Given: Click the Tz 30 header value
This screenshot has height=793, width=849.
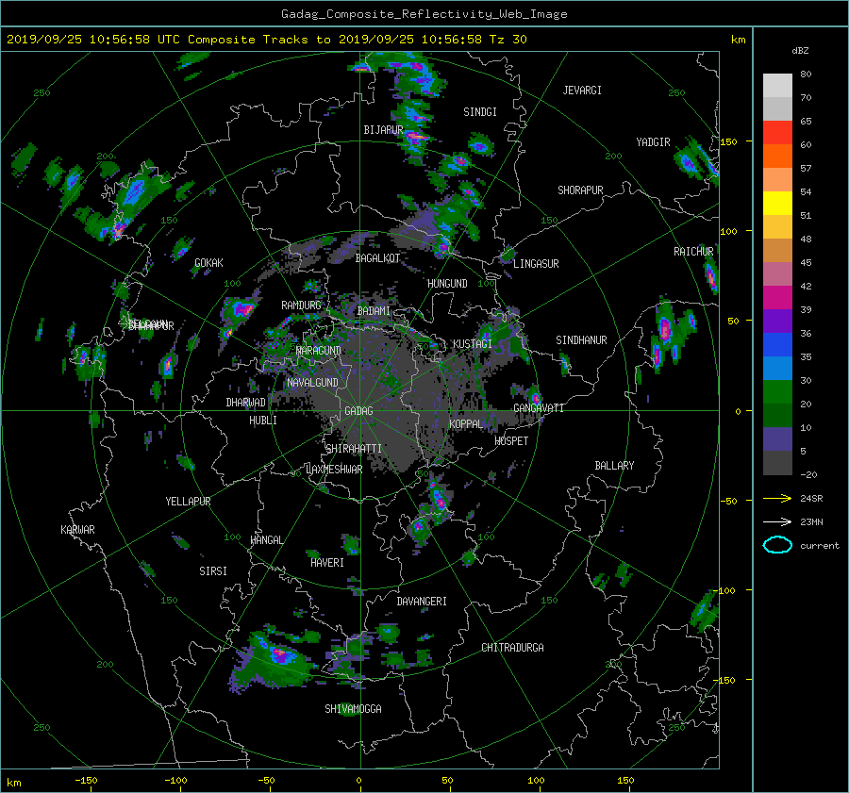Looking at the screenshot, I should (508, 40).
